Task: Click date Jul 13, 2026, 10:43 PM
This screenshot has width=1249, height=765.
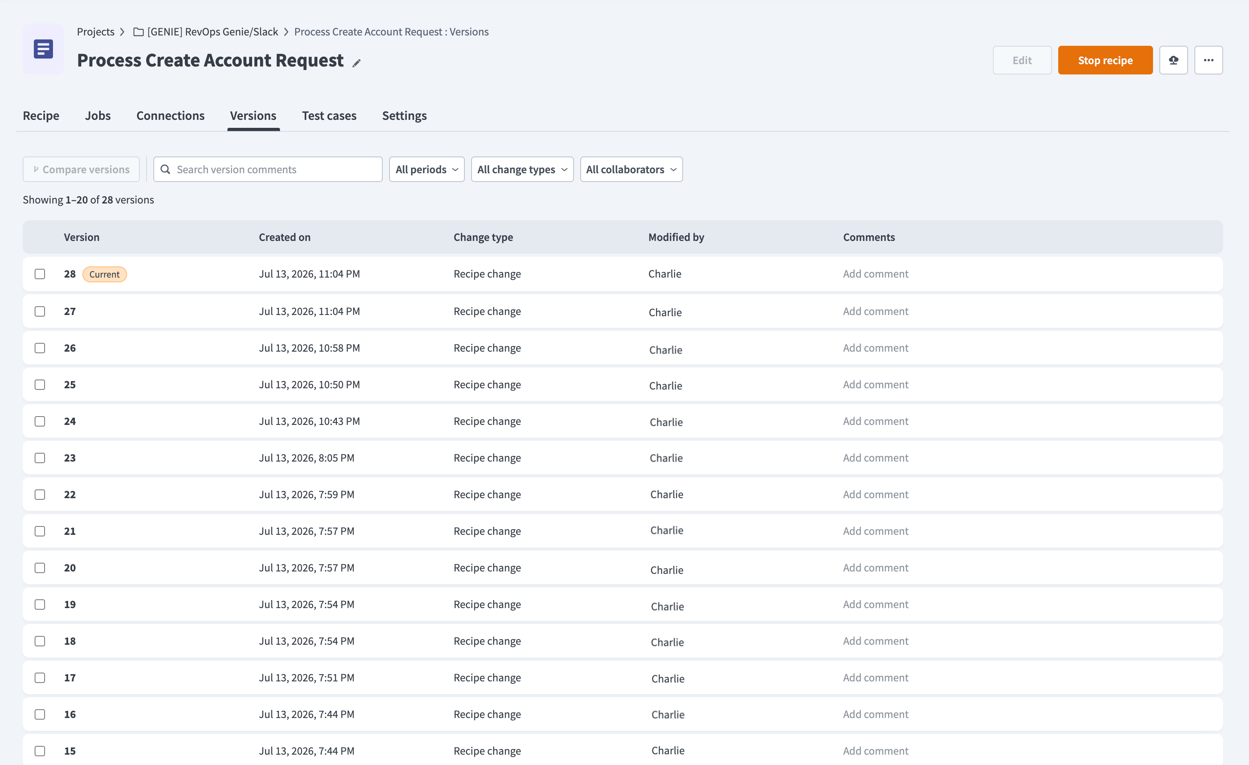Action: [x=309, y=421]
